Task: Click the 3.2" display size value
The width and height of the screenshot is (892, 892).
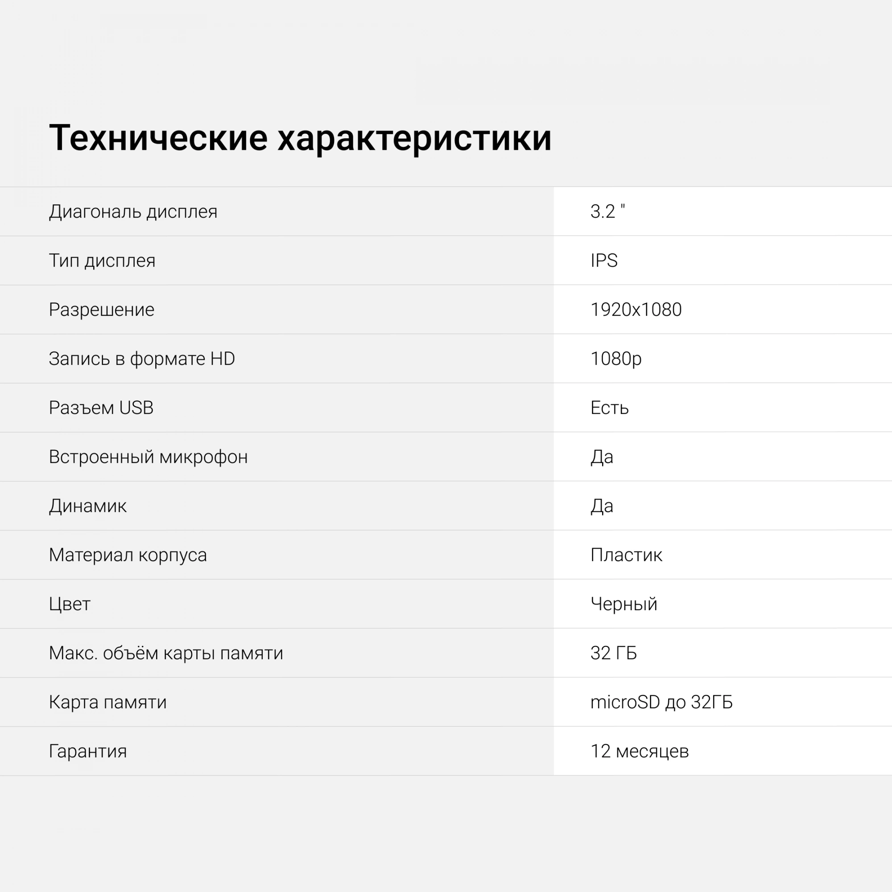Action: (607, 211)
